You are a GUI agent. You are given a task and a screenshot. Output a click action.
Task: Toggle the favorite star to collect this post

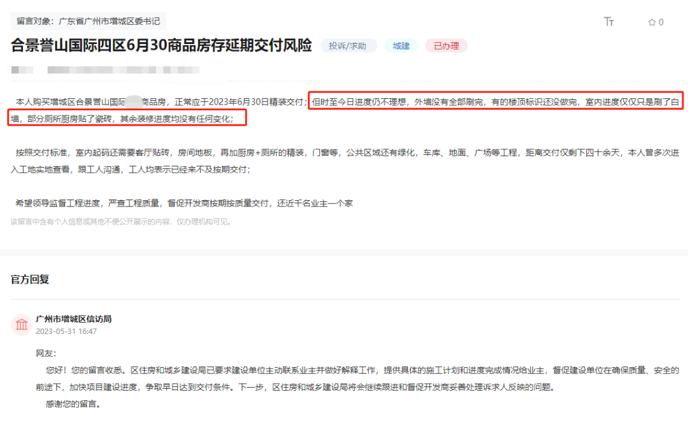pos(650,21)
